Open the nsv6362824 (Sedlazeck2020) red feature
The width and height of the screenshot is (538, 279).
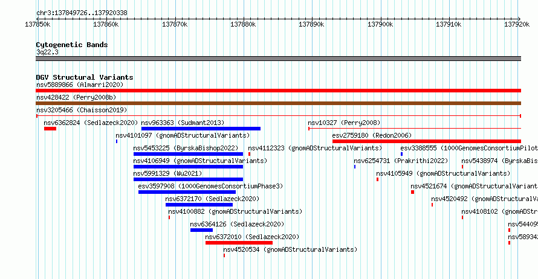tap(50, 129)
